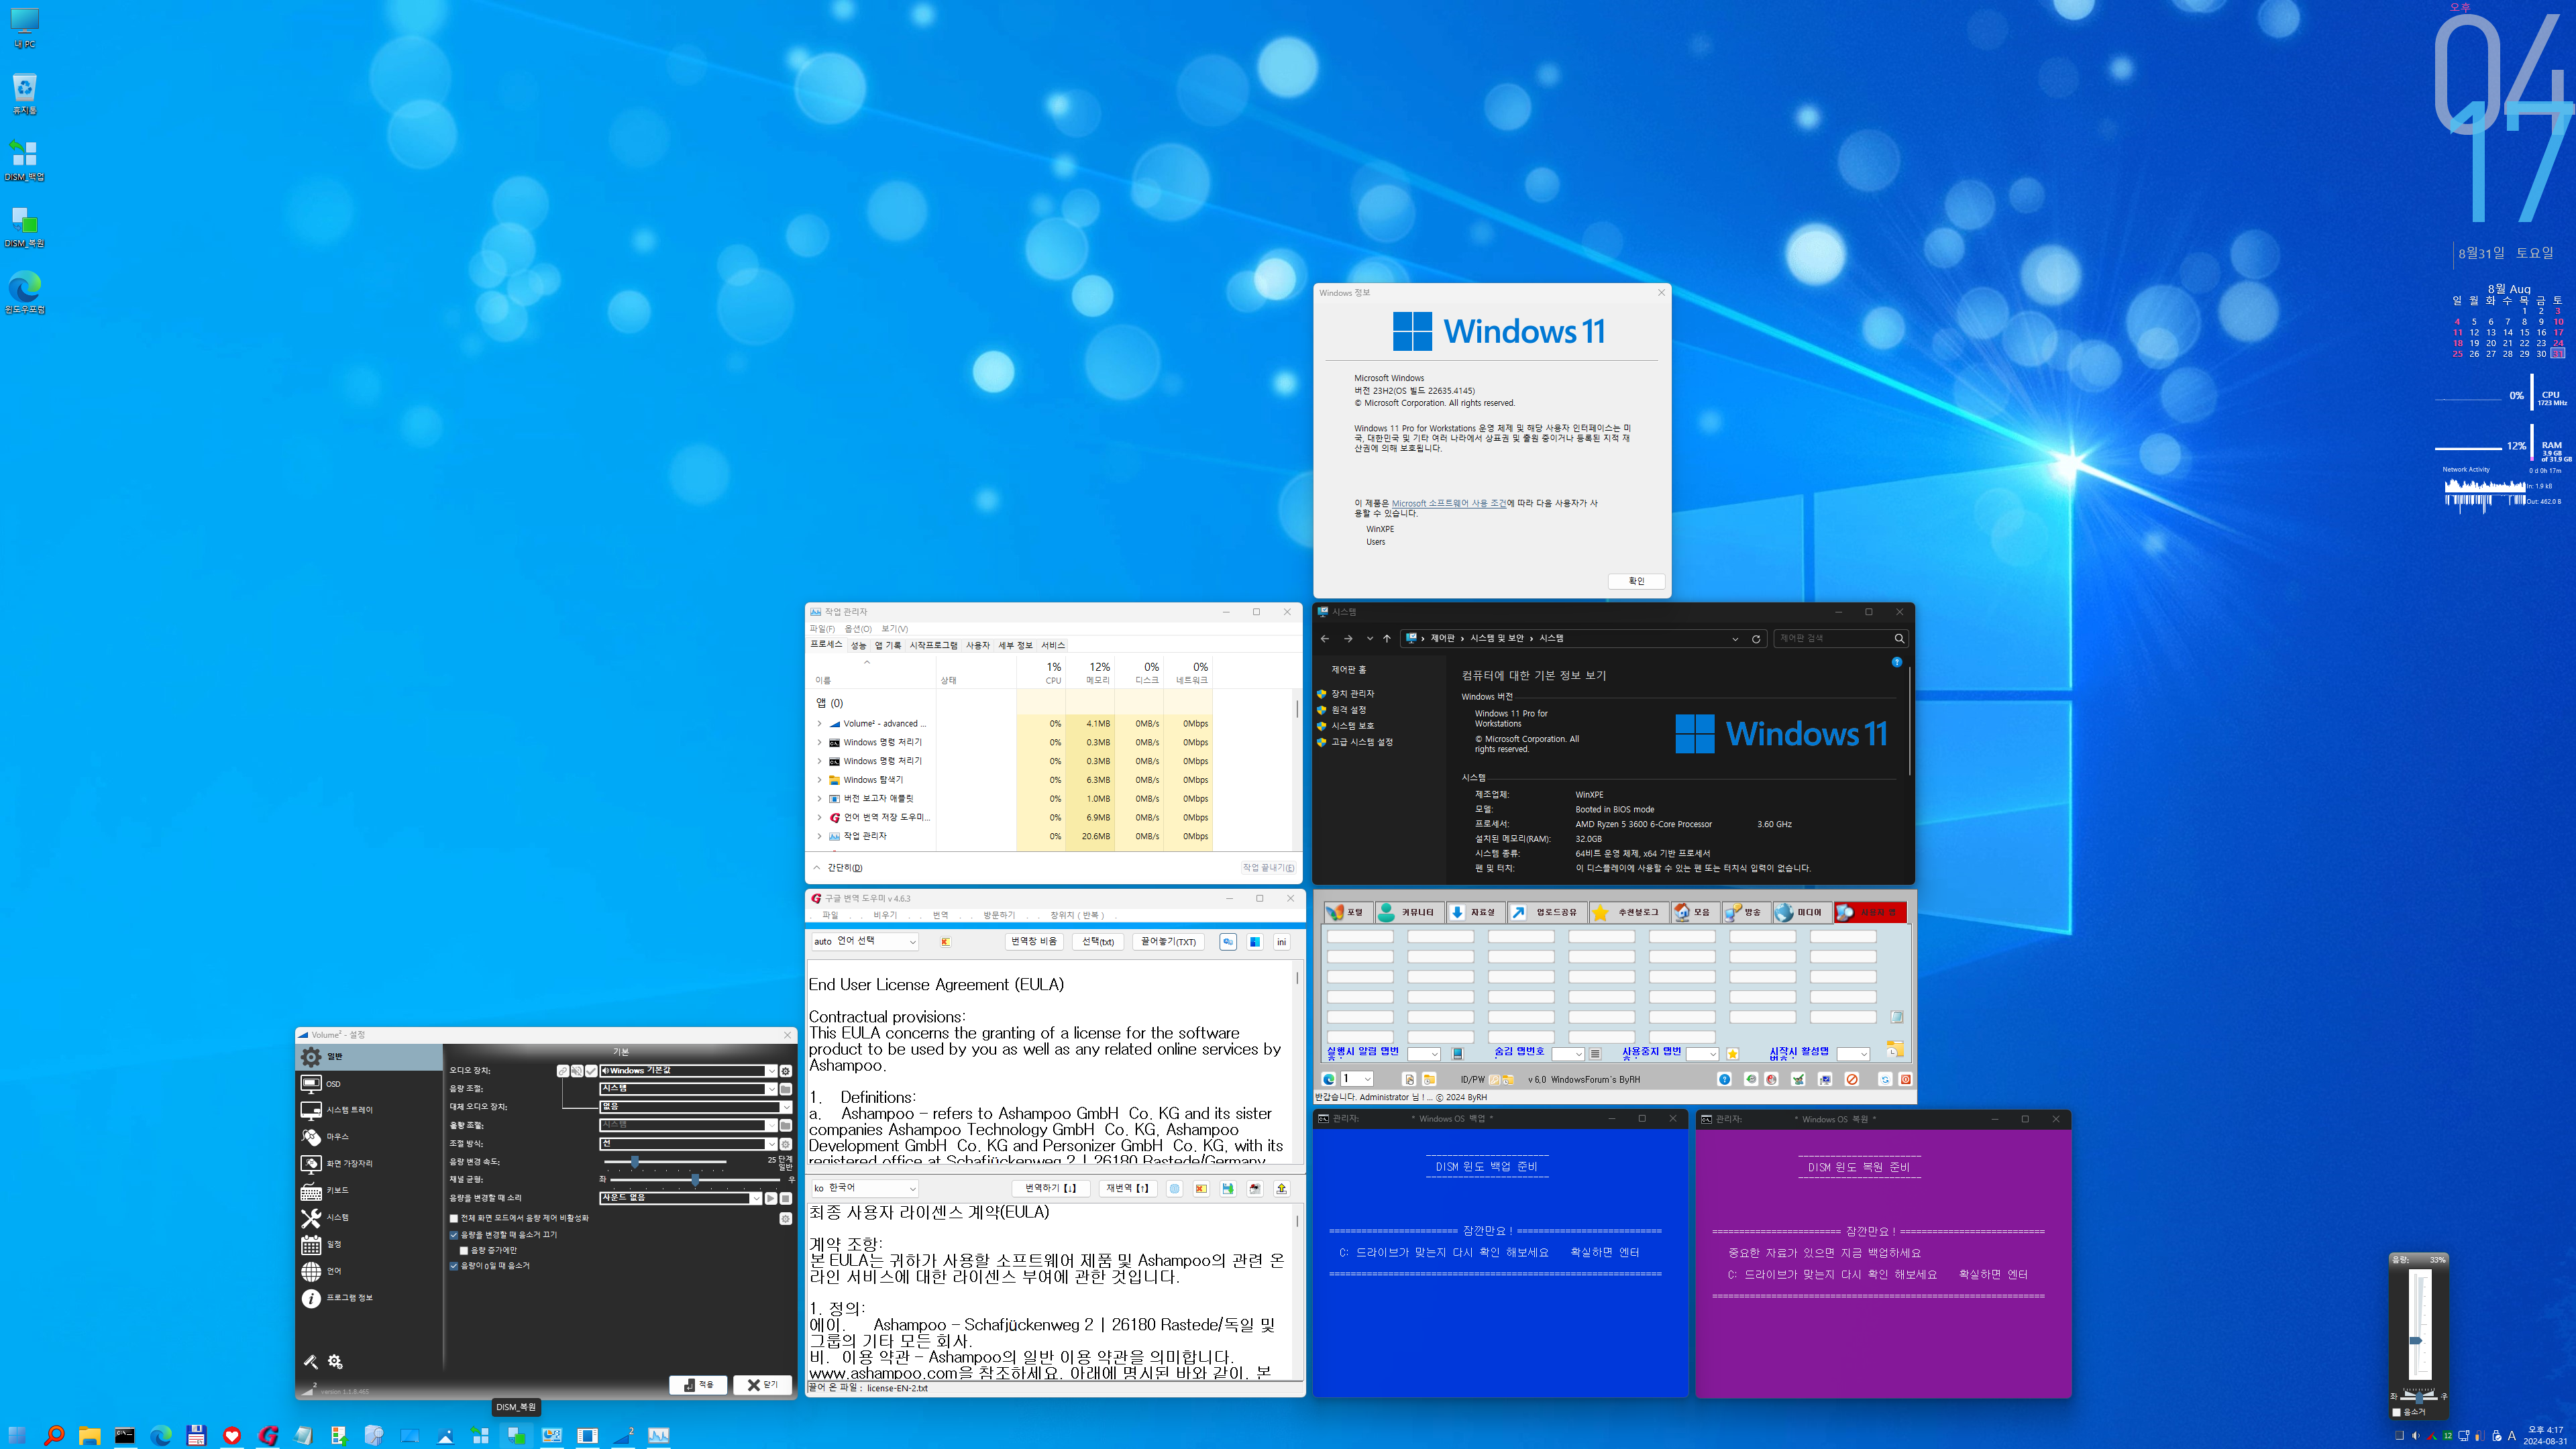Select 마우스 settings in Volume² sidebar
The image size is (2576, 1449).
368,1137
